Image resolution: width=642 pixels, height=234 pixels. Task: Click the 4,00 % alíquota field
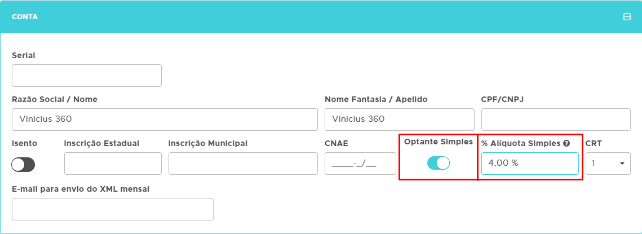tap(529, 164)
